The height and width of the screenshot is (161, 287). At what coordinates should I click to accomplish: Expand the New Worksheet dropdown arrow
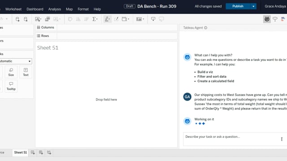[41, 19]
